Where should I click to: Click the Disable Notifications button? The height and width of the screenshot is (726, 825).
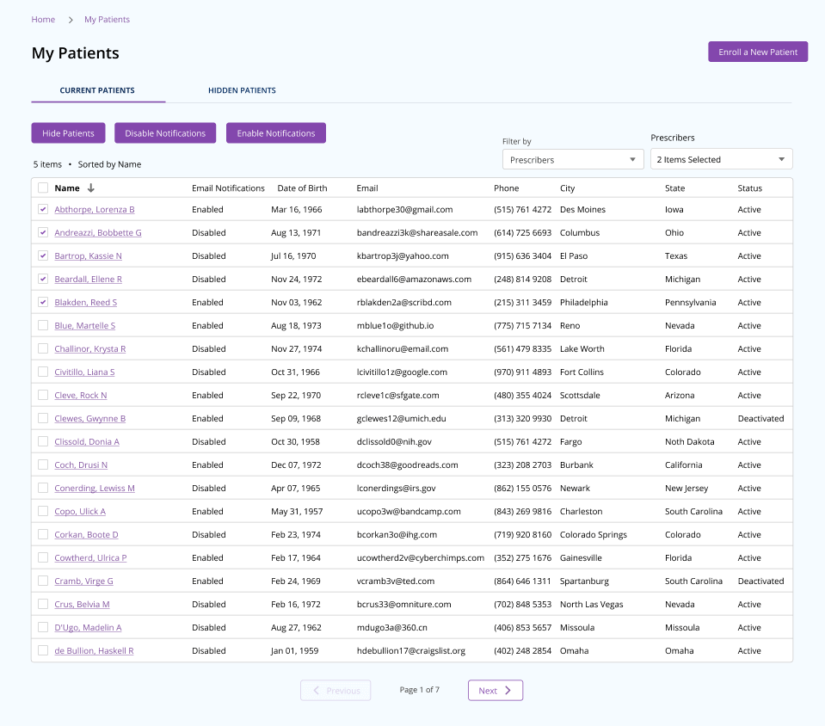tap(165, 133)
